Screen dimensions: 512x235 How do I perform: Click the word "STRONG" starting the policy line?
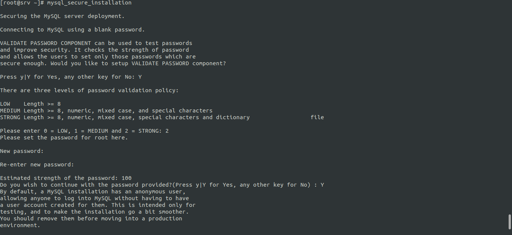10,117
